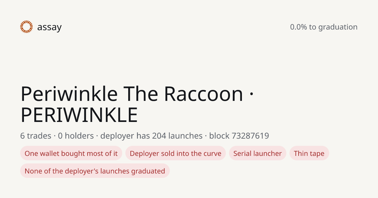Click the Thin tape warning tag
This screenshot has height=198, width=378.
point(309,153)
